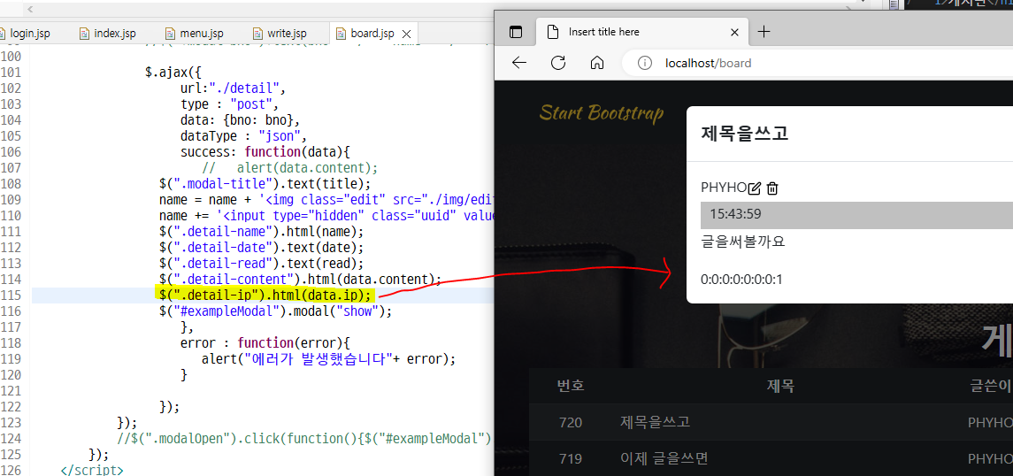Close the board.jsp editor tab
The width and height of the screenshot is (1013, 476).
click(x=406, y=34)
